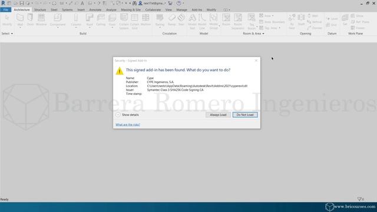Screen dimensions: 377x212
Task: Select the Window tool
Action: point(41,20)
